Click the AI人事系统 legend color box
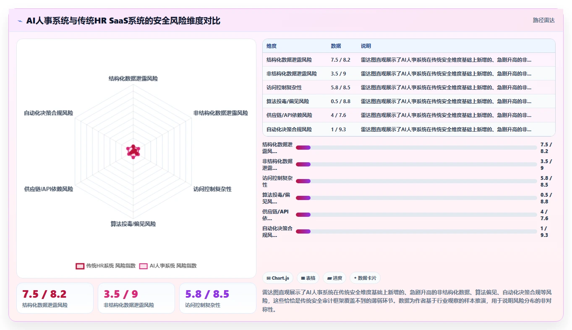This screenshot has height=330, width=572. pos(144,266)
